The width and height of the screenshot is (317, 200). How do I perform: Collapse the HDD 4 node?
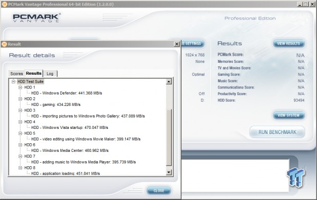pos(20,122)
